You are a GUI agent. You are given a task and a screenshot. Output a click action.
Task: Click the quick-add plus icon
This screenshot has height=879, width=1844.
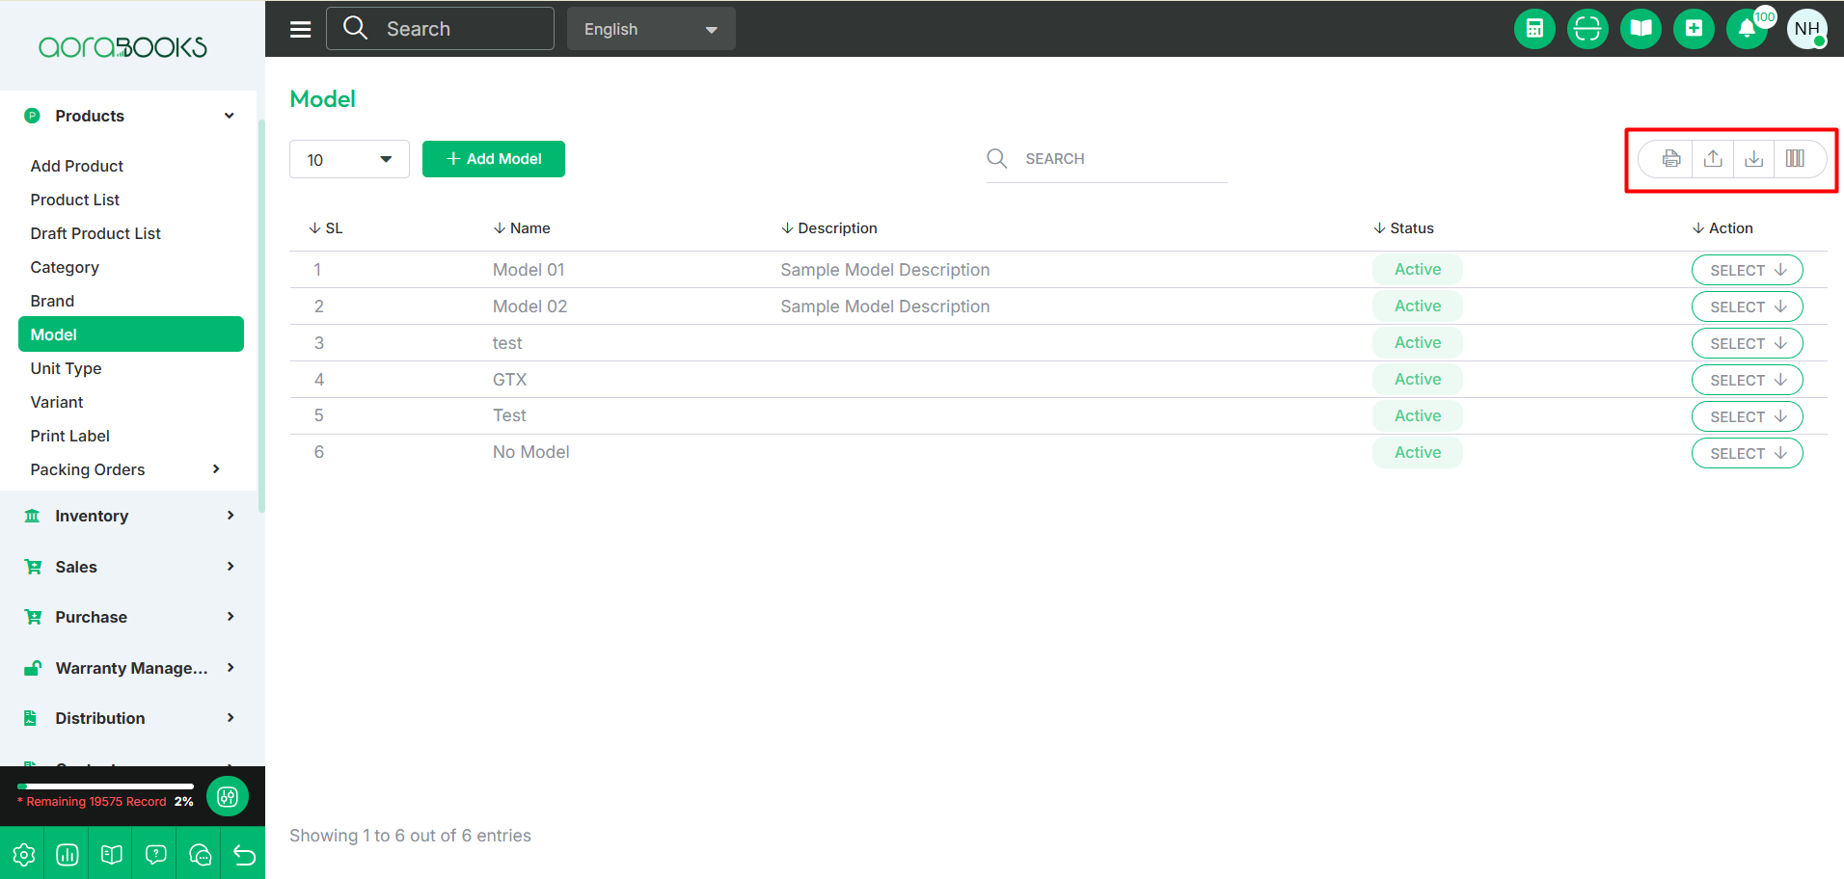click(x=1694, y=29)
